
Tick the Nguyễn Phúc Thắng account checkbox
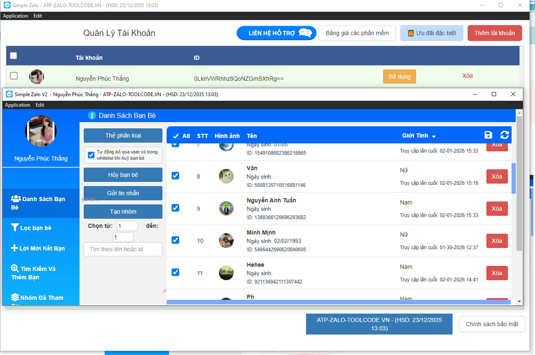14,76
